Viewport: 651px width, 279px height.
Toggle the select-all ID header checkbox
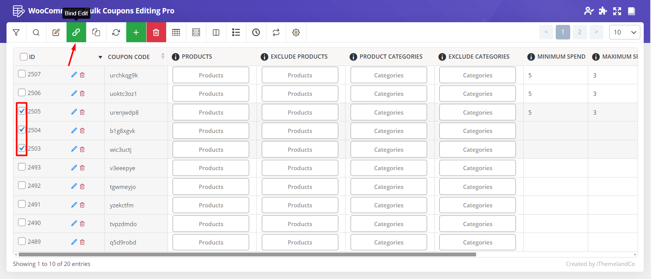point(24,57)
